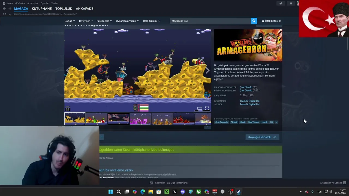Show hidden system tray icons
Viewport: 349px width, 196px height.
click(301, 192)
